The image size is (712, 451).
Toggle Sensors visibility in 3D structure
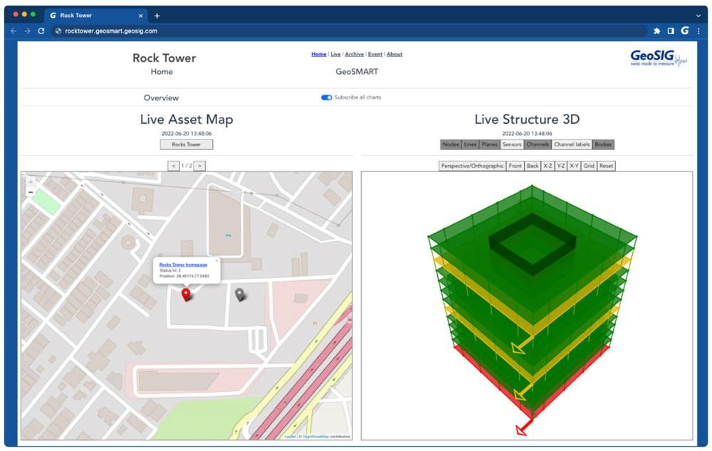tap(511, 144)
